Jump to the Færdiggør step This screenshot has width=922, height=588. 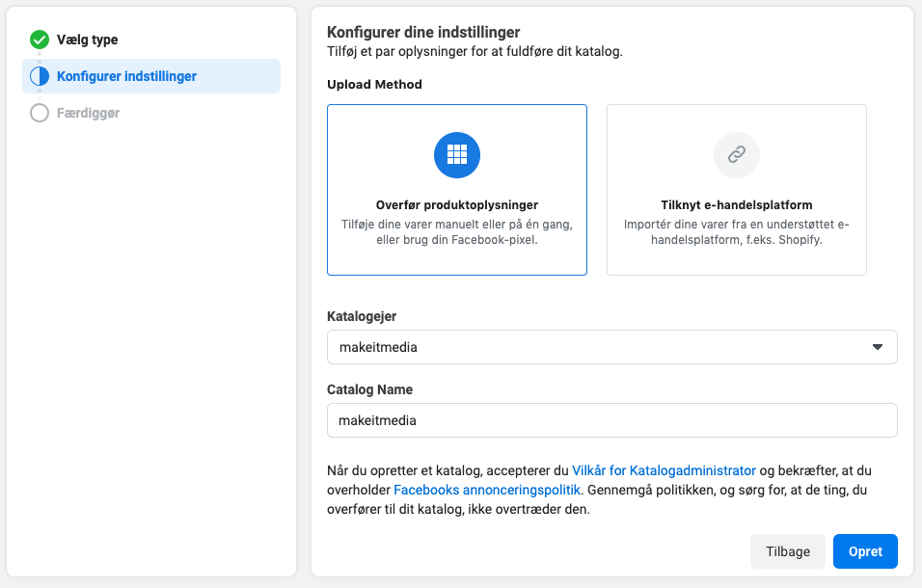click(88, 113)
